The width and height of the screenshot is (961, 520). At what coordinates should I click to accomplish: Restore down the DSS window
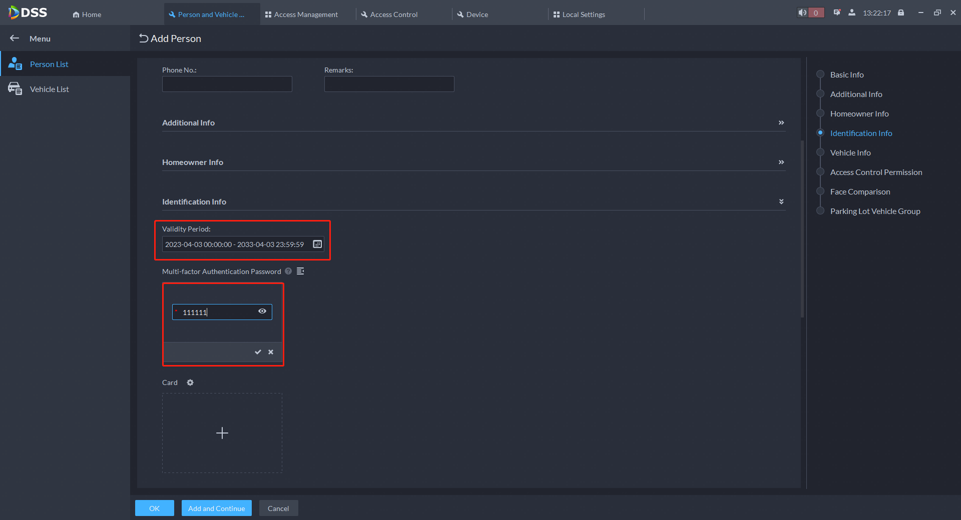coord(937,12)
